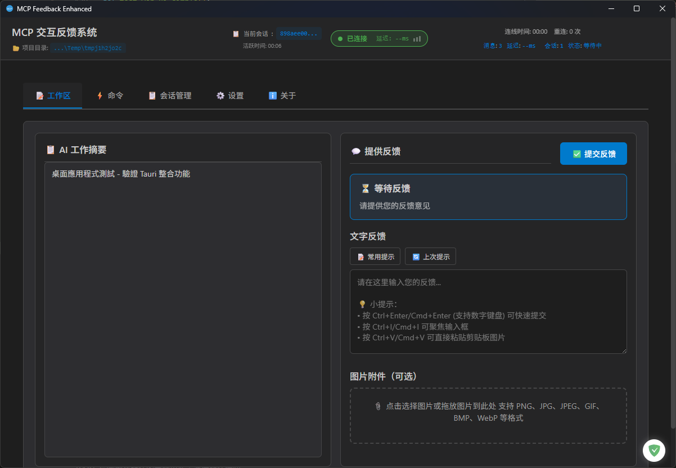
Task: Click the current session ID 898aee00...
Action: pos(299,34)
